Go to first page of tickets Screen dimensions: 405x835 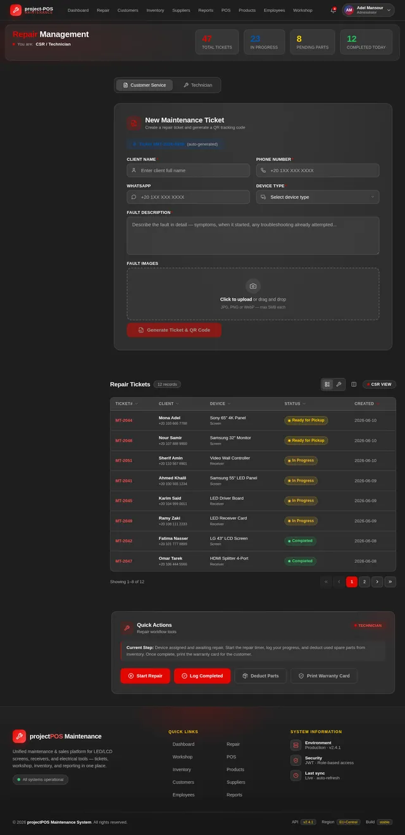click(327, 582)
